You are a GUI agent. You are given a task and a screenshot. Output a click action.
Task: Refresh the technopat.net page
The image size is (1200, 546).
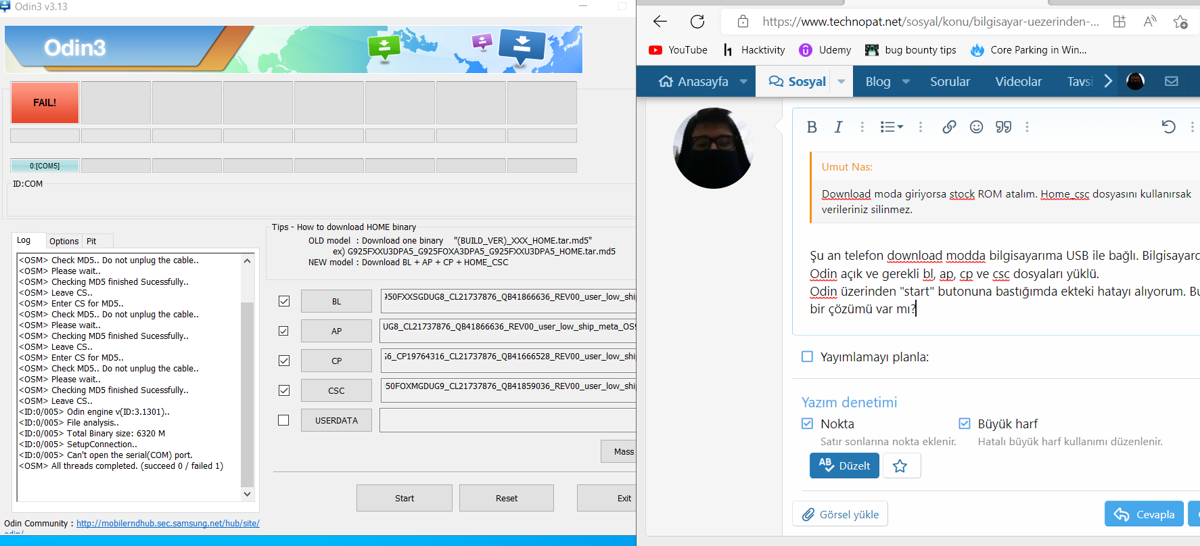point(697,22)
